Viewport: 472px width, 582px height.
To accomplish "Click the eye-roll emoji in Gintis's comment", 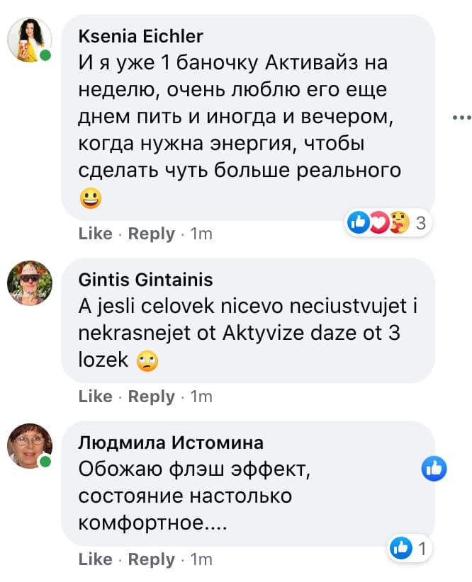I will tap(145, 361).
